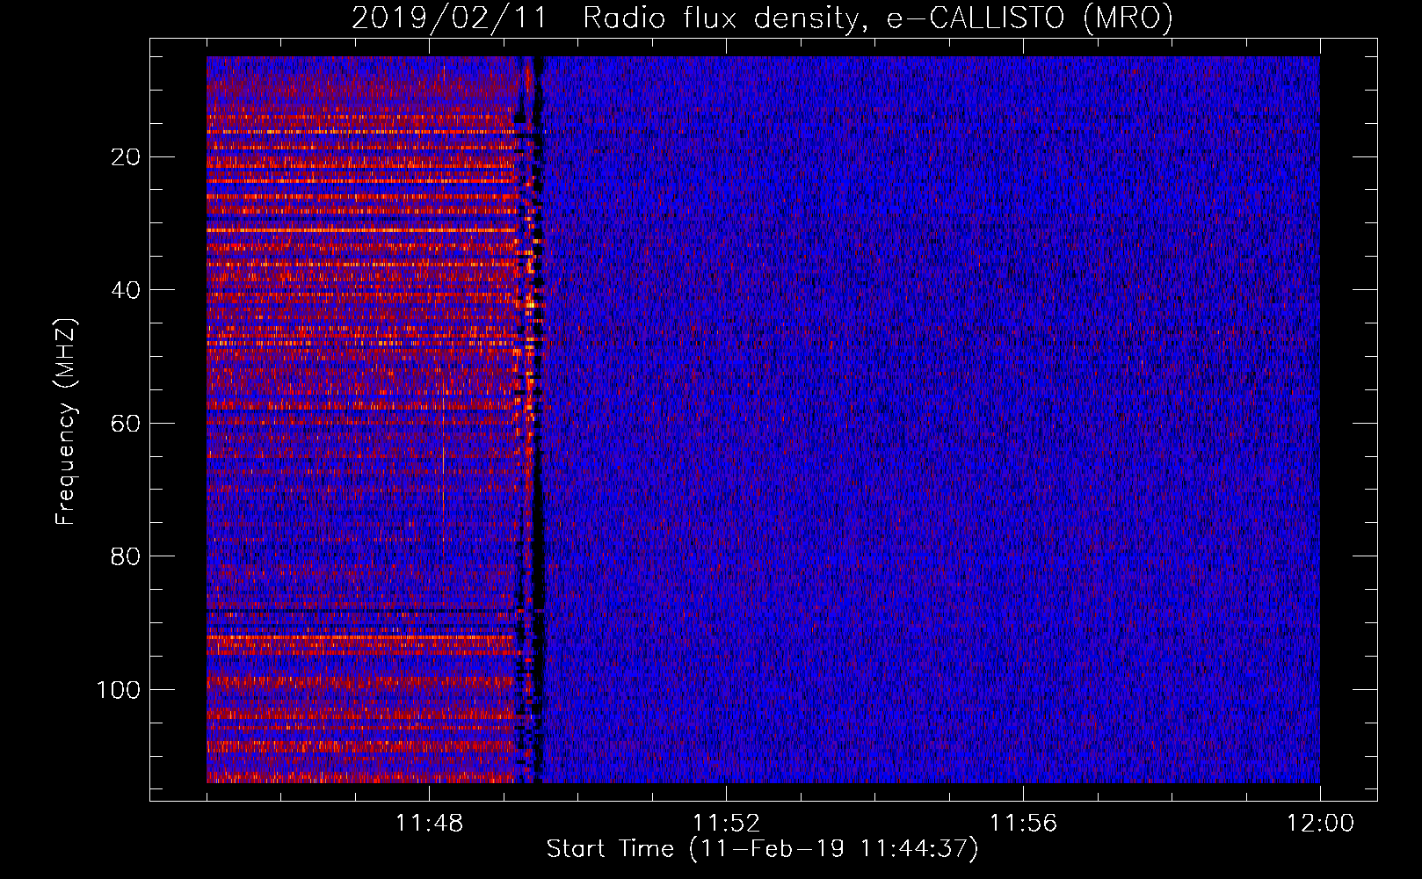Click the '20' frequency tick label

(x=127, y=157)
